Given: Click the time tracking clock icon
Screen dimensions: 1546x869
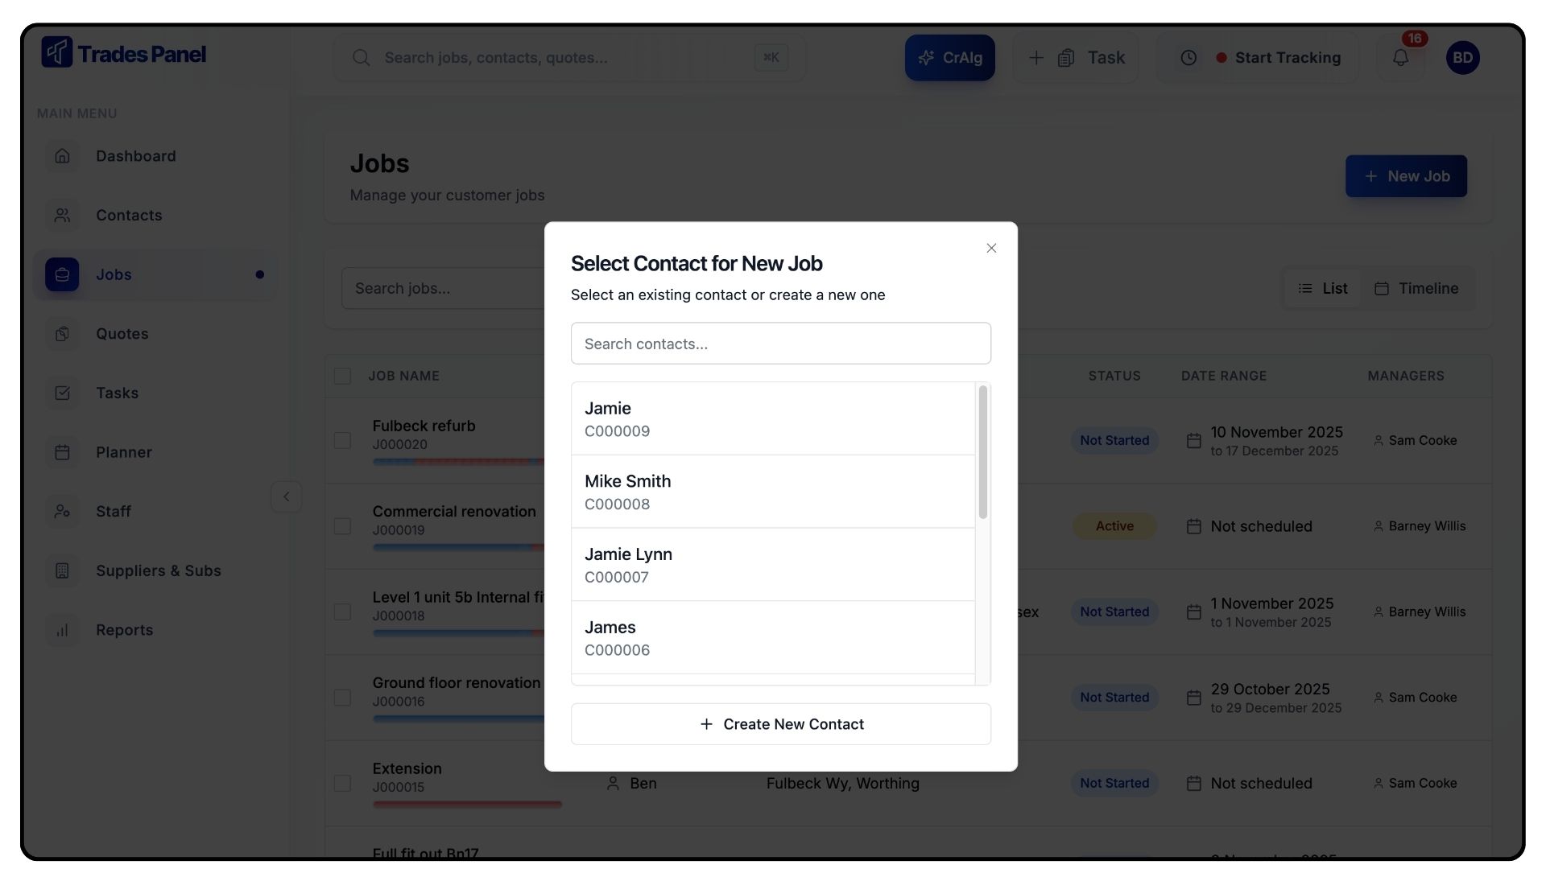Looking at the screenshot, I should pos(1188,58).
